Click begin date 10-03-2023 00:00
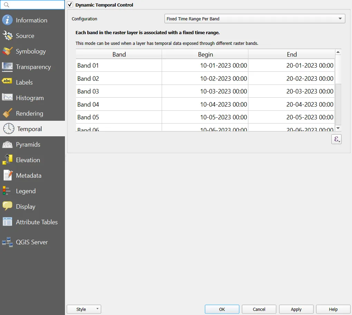The height and width of the screenshot is (315, 352). point(205,91)
